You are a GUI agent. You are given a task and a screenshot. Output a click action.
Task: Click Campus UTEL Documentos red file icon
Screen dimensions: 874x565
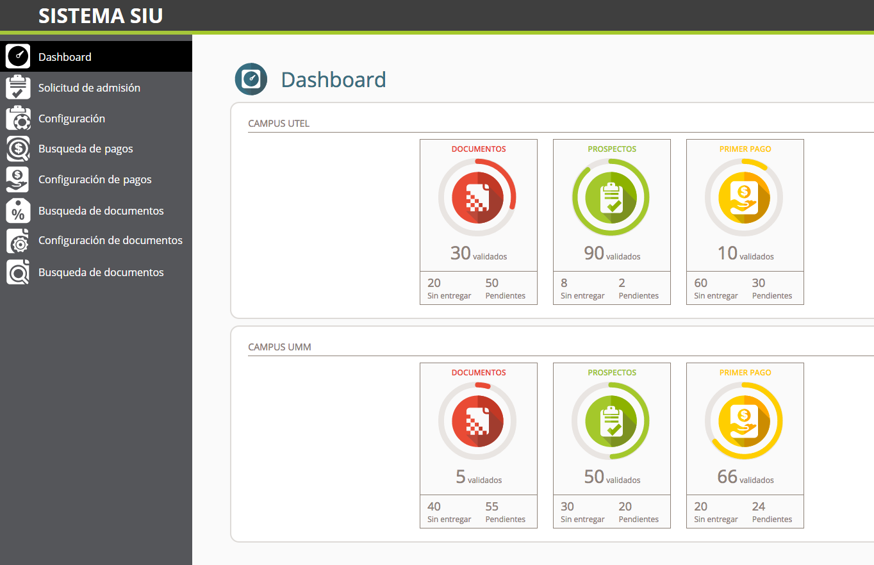coord(477,197)
